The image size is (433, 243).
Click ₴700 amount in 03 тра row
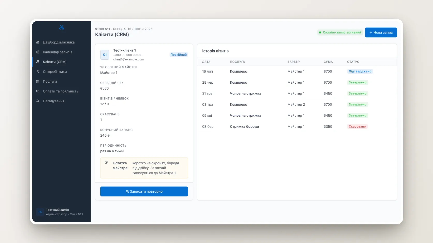tap(328, 105)
